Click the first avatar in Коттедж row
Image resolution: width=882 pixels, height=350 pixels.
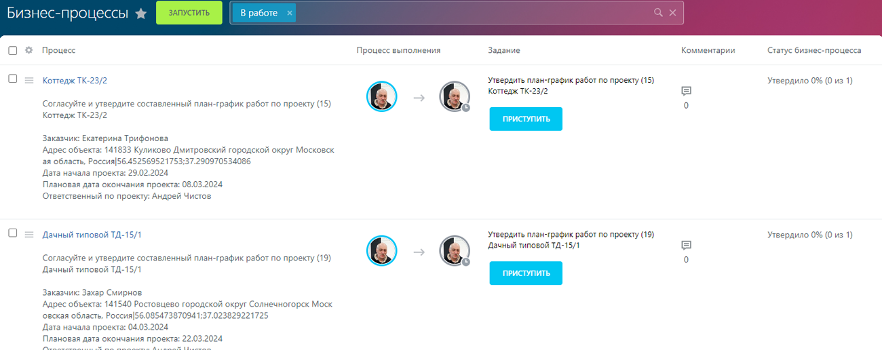381,96
